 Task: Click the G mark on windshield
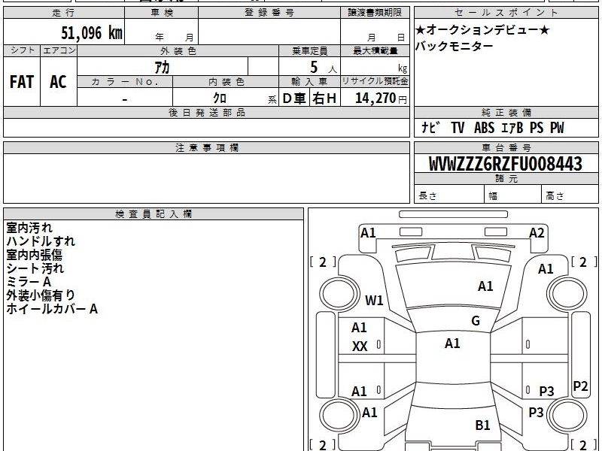tap(476, 321)
